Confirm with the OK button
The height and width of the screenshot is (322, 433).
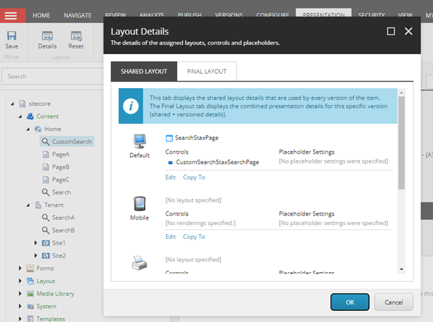[x=350, y=302]
